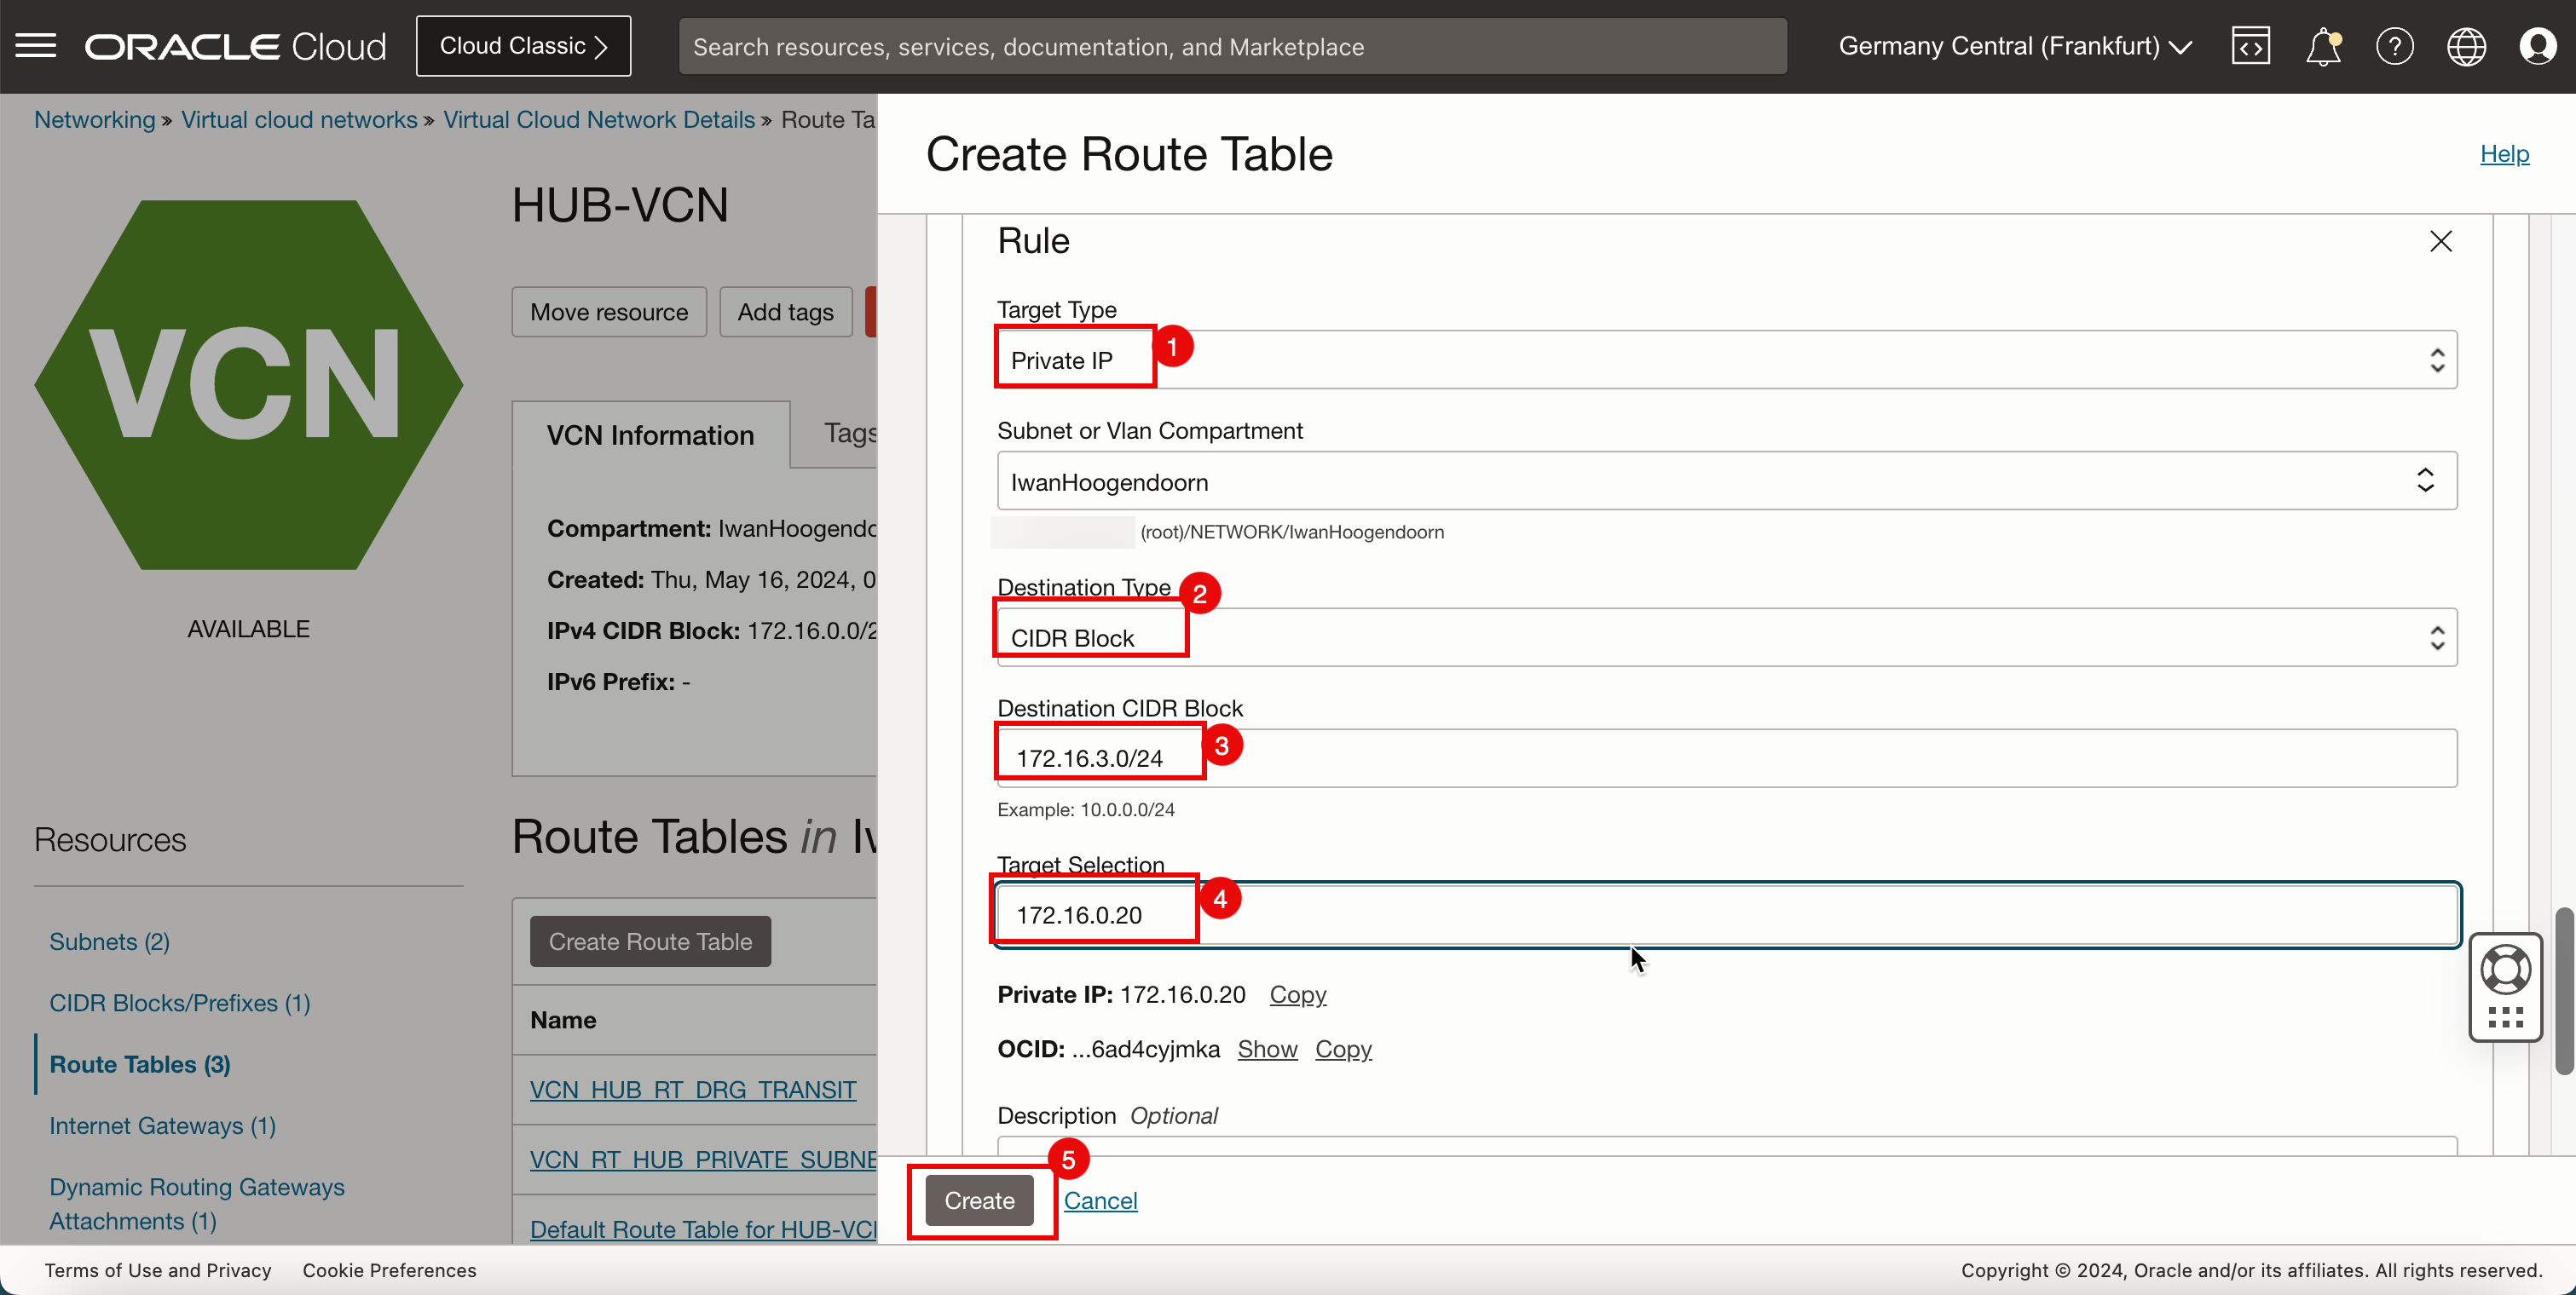Screen dimensions: 2576x1295
Task: Click Show to reveal OCID value
Action: pos(1268,1047)
